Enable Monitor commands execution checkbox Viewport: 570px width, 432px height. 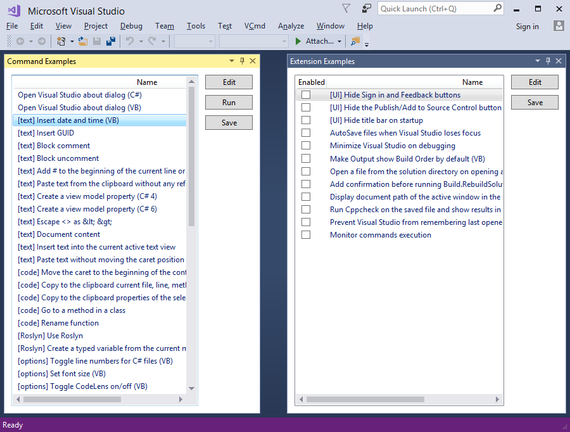point(306,235)
